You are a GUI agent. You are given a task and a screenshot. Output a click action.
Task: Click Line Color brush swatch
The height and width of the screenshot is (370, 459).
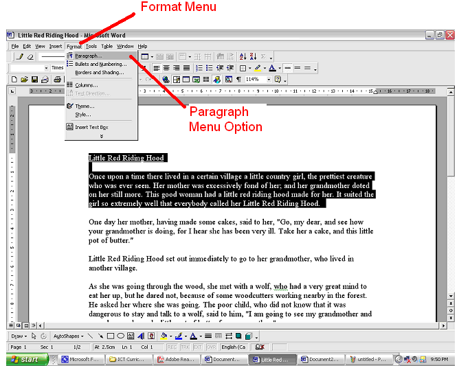tap(179, 336)
